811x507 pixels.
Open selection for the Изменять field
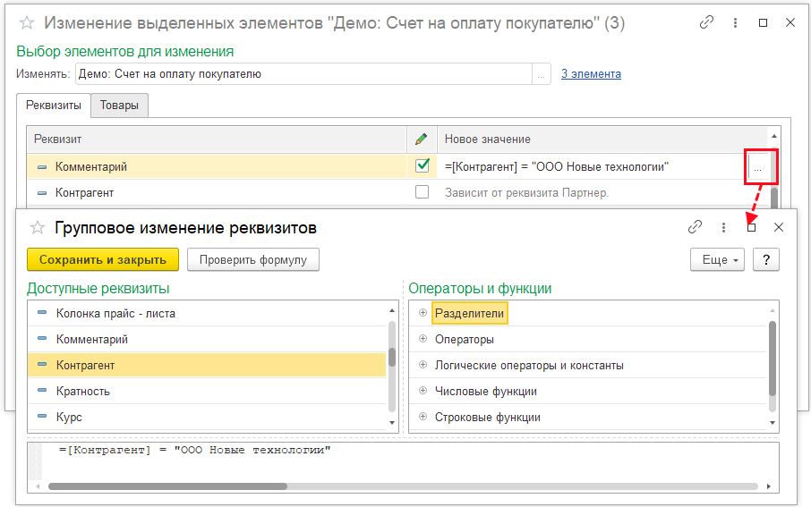(541, 74)
